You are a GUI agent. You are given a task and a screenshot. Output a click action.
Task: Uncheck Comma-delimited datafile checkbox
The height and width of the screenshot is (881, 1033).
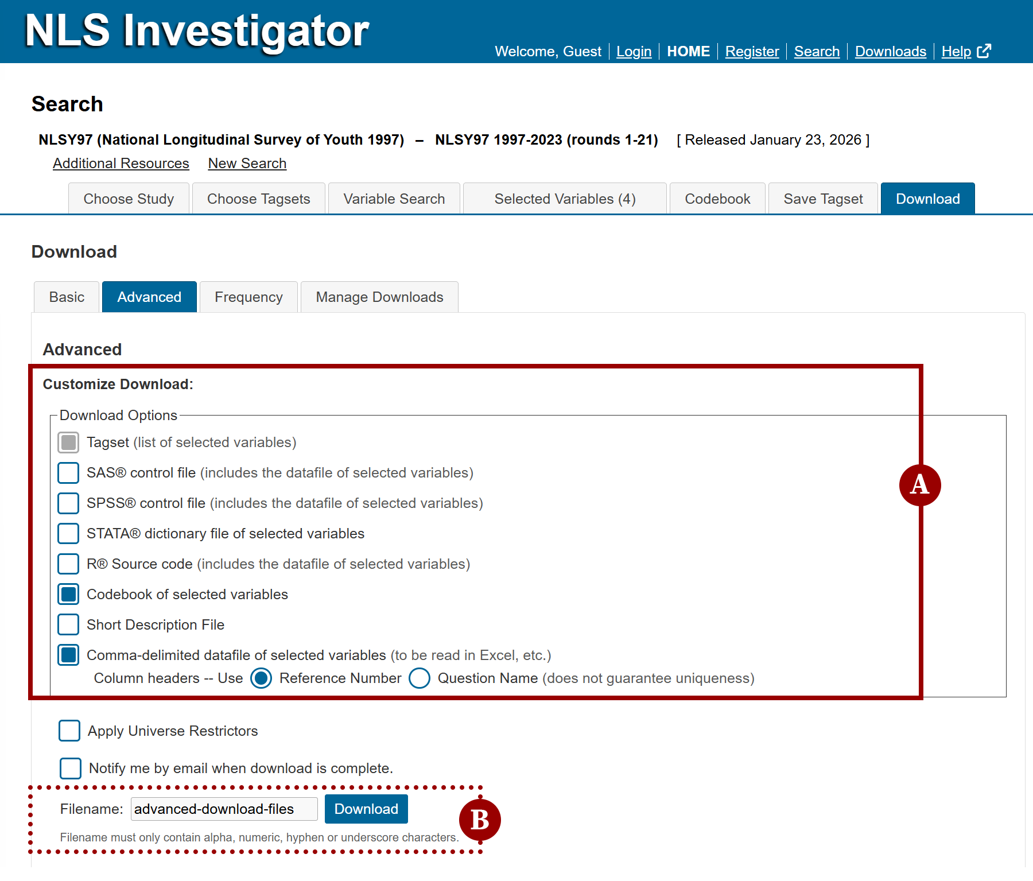68,655
